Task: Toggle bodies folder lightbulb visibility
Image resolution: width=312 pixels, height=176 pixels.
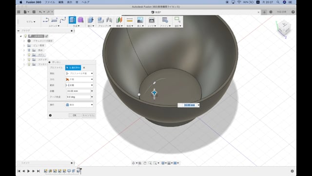Action: pos(29,55)
